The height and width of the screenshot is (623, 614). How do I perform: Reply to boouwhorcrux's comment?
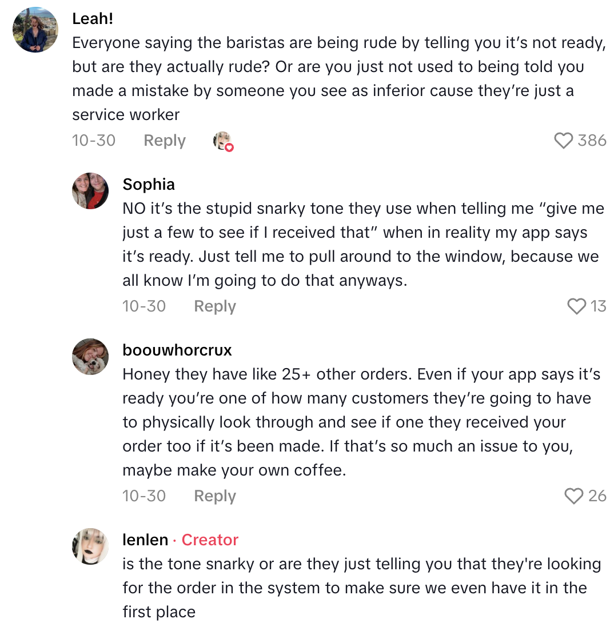click(214, 496)
